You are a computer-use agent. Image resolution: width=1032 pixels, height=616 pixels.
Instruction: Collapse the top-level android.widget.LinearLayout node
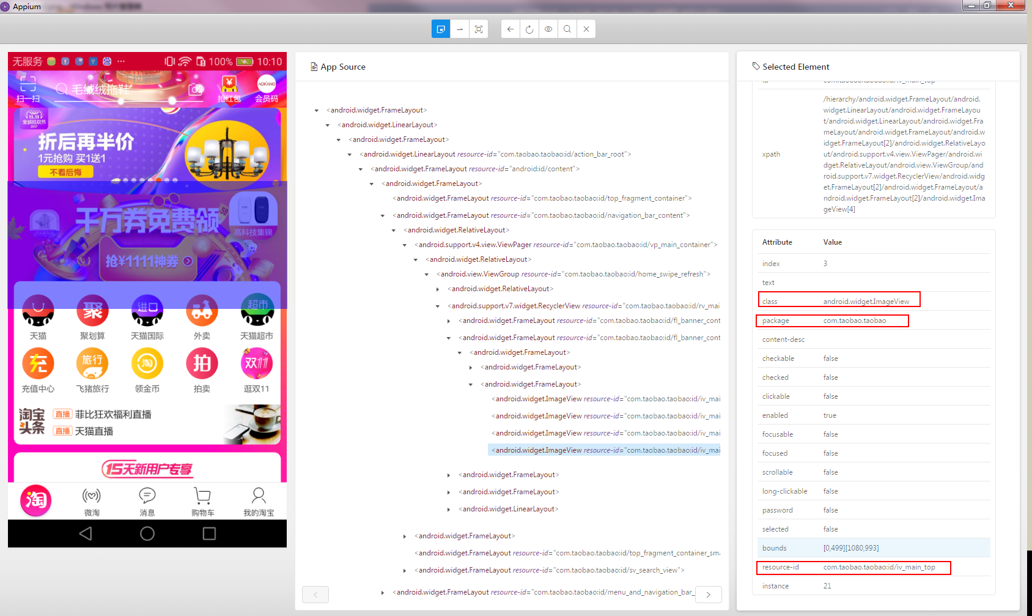[327, 125]
